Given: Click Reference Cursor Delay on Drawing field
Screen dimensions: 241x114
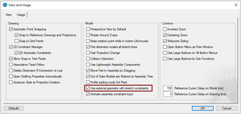Looking at the screenshot, I should click(168, 94).
